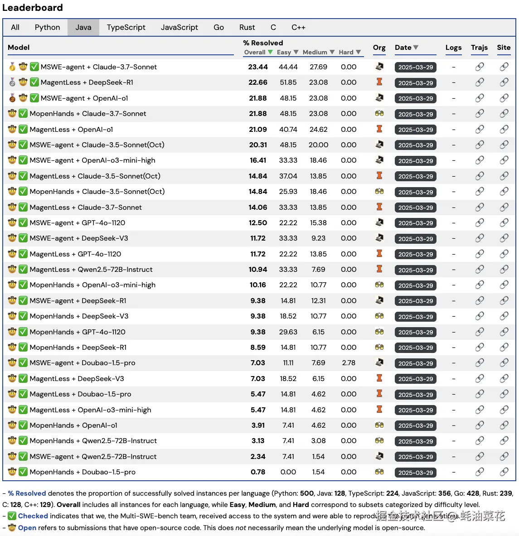
Task: Sort by Easy column arrow
Action: (x=296, y=52)
